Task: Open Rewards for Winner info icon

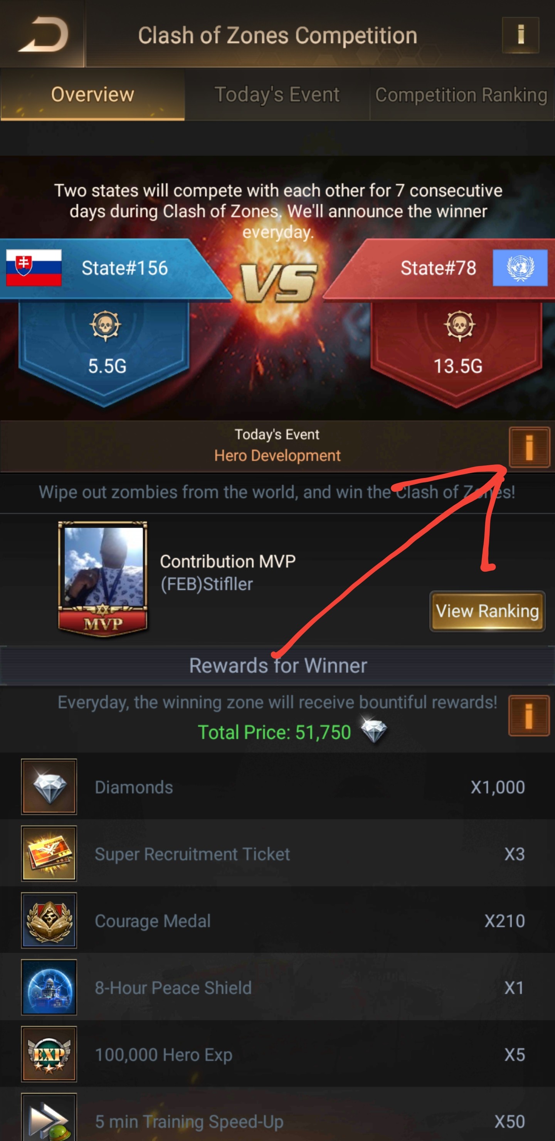Action: pos(529,715)
